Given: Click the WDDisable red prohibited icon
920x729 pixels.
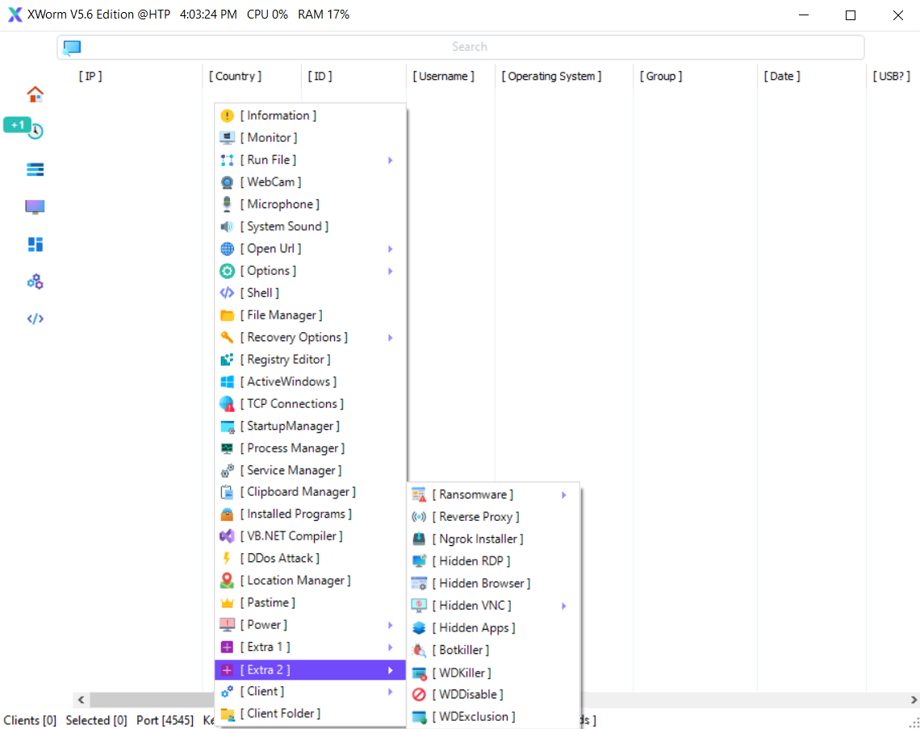Looking at the screenshot, I should tap(419, 695).
